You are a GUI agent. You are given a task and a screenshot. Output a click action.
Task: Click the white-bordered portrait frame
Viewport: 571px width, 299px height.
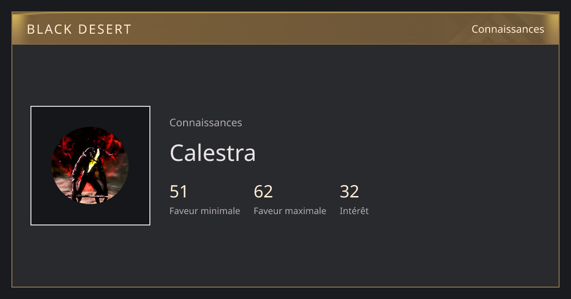pos(90,166)
